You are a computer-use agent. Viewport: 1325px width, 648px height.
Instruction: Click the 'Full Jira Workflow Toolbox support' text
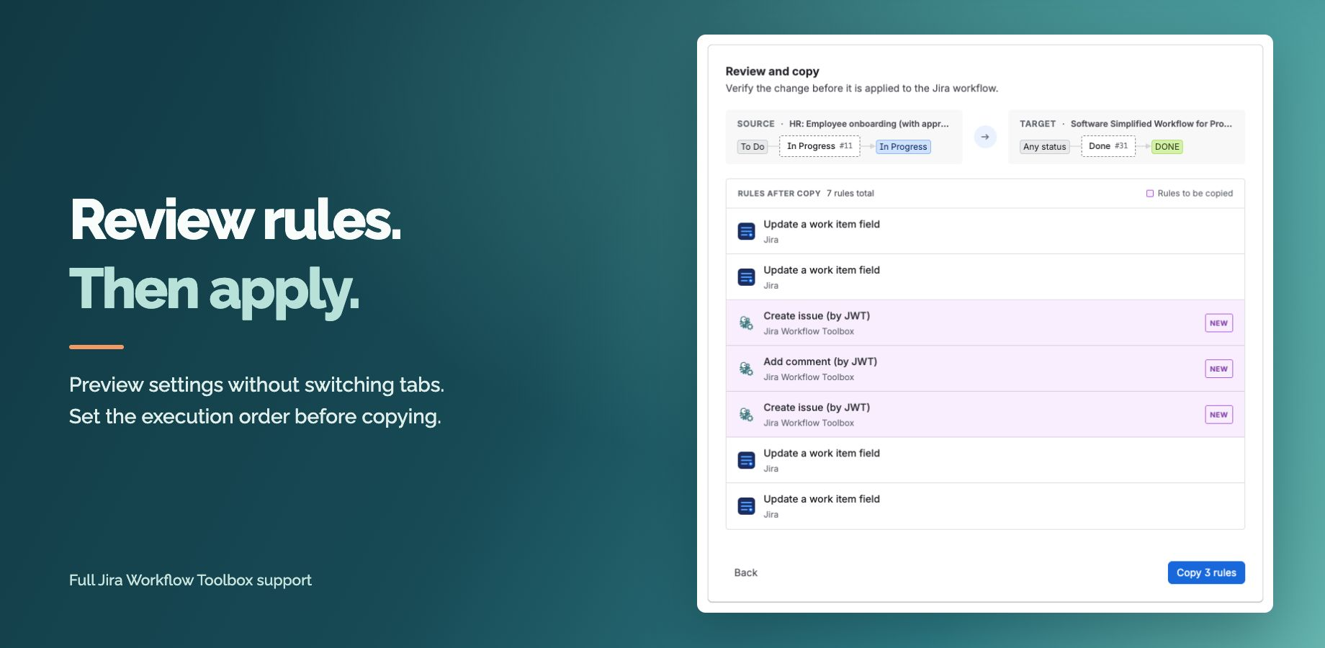click(190, 580)
